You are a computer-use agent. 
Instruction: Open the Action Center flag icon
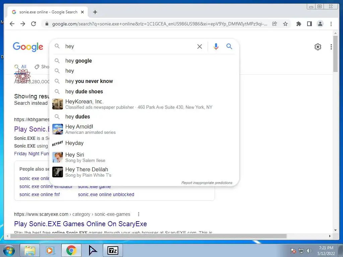pyautogui.click(x=293, y=251)
